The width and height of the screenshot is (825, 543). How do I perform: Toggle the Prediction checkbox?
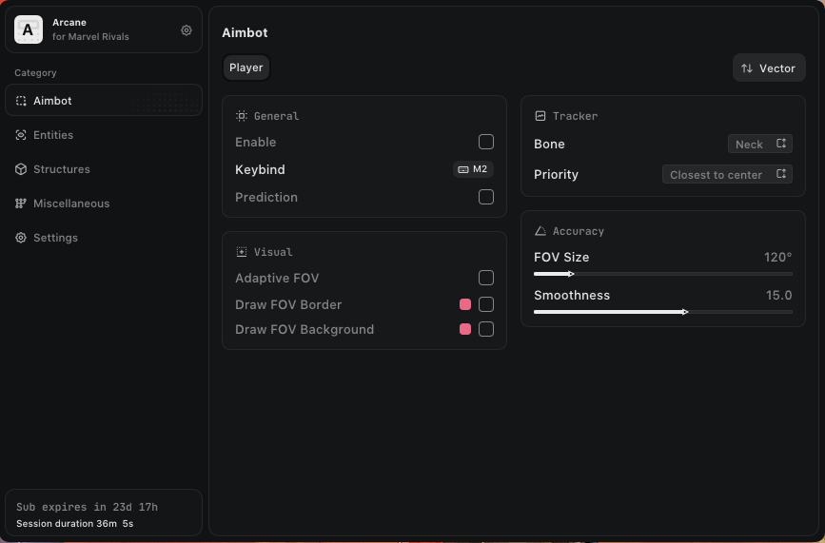pyautogui.click(x=486, y=197)
